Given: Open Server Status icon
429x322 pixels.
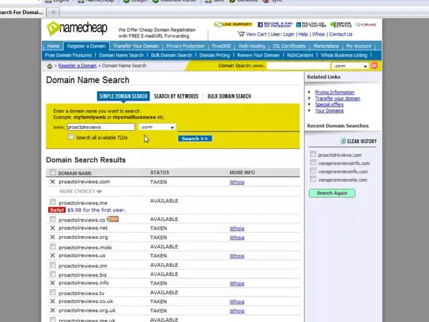Looking at the screenshot, I should click(341, 25).
